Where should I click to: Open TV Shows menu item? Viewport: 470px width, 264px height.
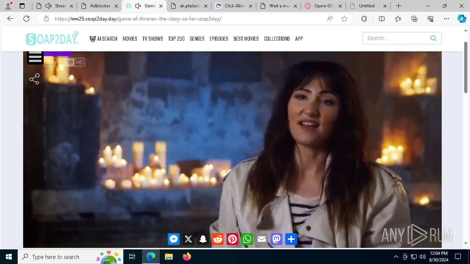tap(153, 38)
